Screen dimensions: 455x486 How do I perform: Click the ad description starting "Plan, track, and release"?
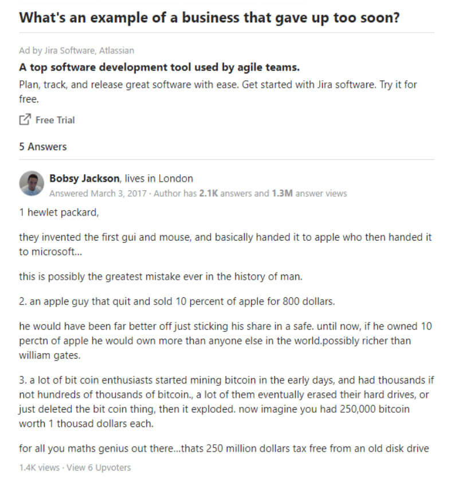point(218,92)
